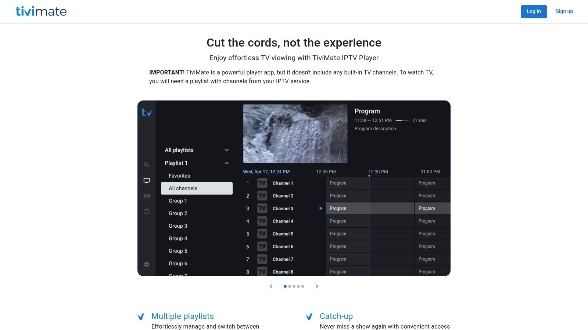This screenshot has width=588, height=330.
Task: Advance to the next carousel slide
Action: point(317,286)
